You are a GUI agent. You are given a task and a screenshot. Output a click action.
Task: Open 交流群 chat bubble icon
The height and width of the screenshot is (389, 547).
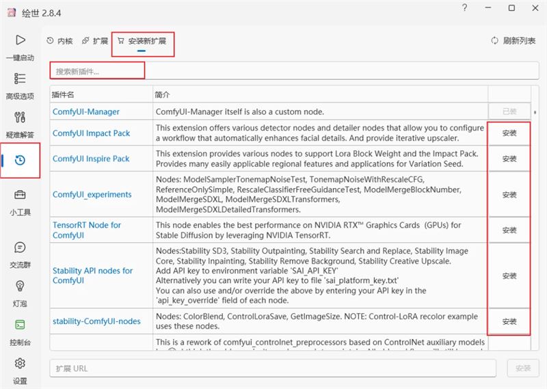click(x=20, y=247)
